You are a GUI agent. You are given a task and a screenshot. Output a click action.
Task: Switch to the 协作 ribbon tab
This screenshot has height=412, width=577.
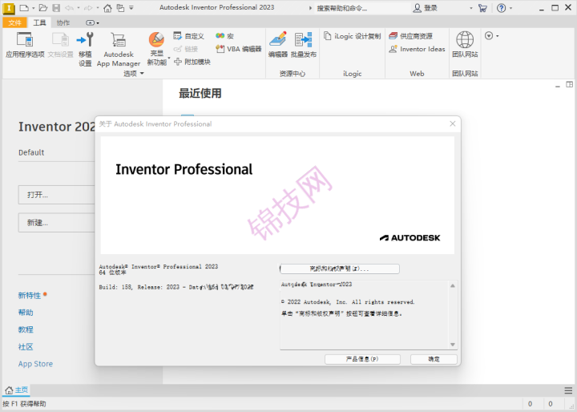click(x=63, y=22)
